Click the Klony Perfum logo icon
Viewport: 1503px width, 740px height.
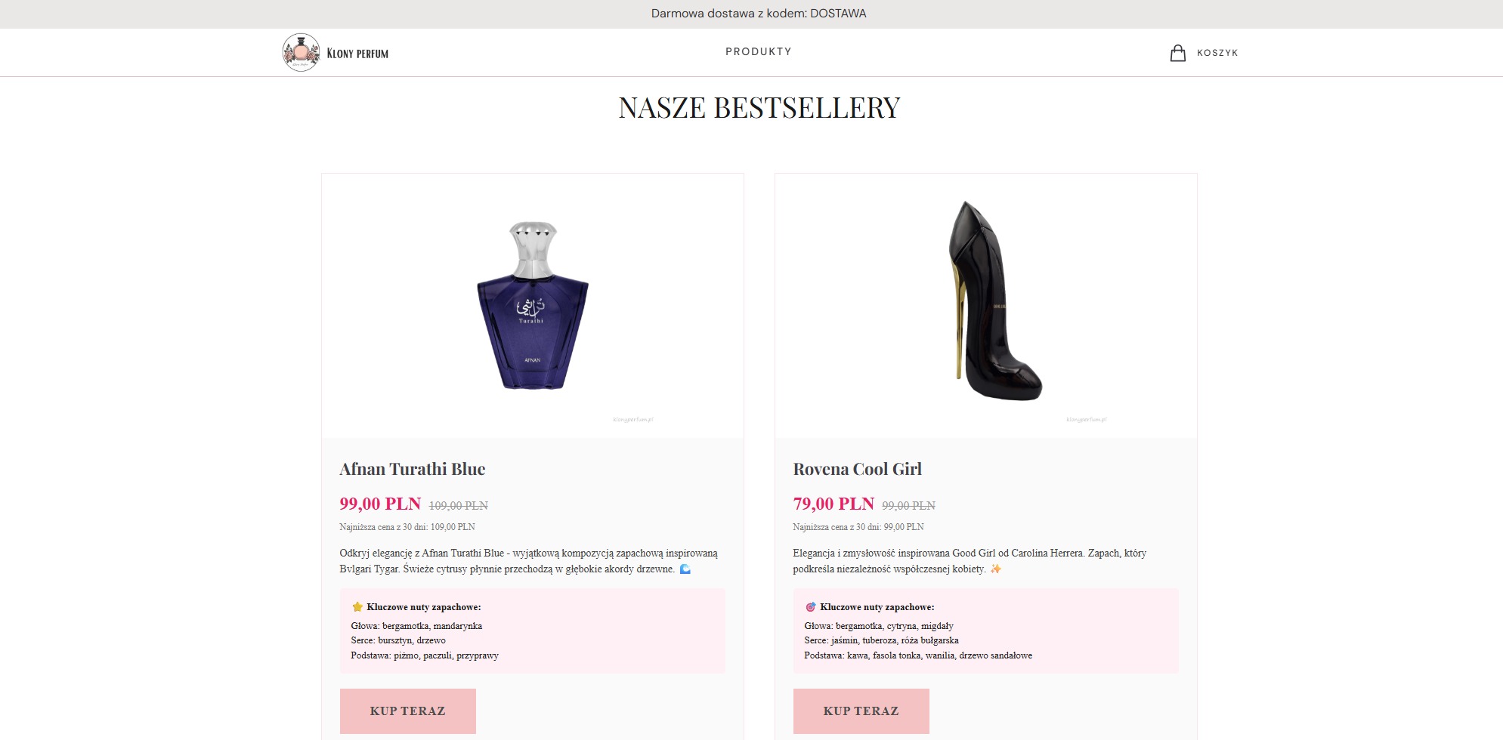click(302, 51)
